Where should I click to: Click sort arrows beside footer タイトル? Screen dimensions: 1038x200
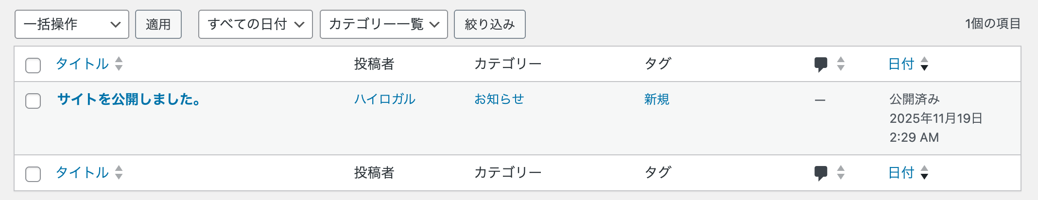(x=119, y=172)
